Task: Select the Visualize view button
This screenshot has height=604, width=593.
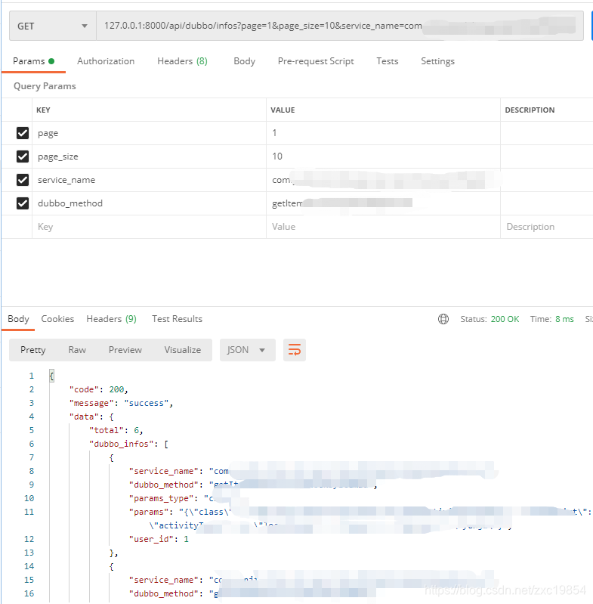Action: (x=182, y=350)
